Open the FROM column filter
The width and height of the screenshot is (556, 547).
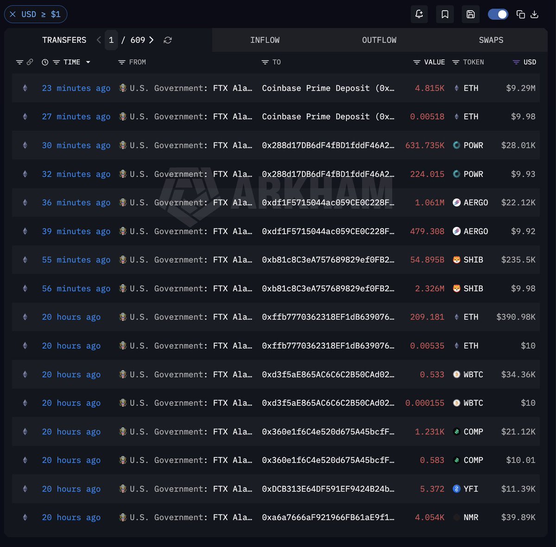(x=121, y=62)
